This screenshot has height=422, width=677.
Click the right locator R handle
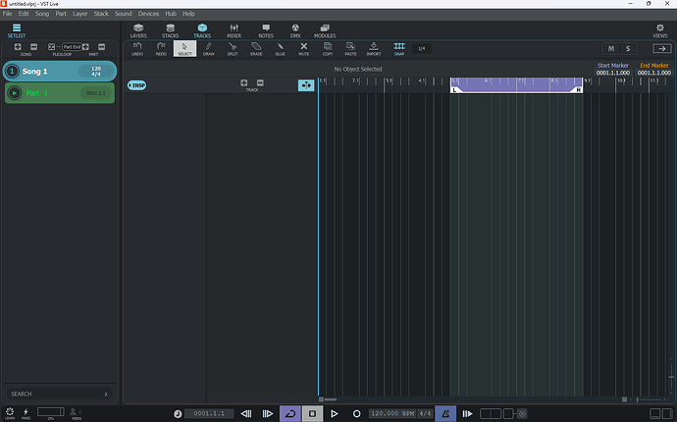tap(578, 90)
